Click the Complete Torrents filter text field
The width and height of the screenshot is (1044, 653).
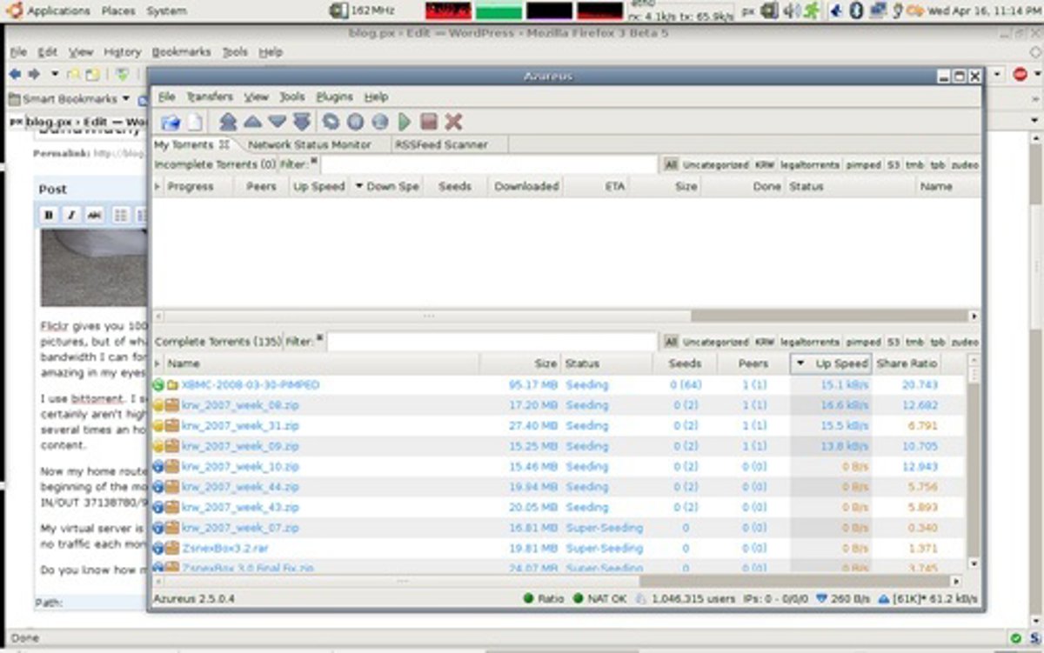[x=492, y=343]
